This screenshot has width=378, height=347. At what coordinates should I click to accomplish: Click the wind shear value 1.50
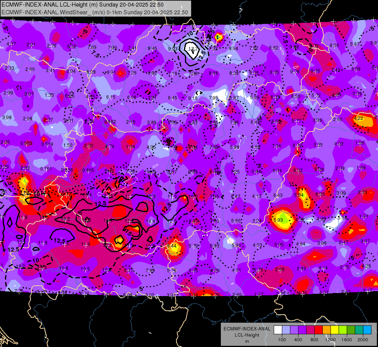point(68,145)
